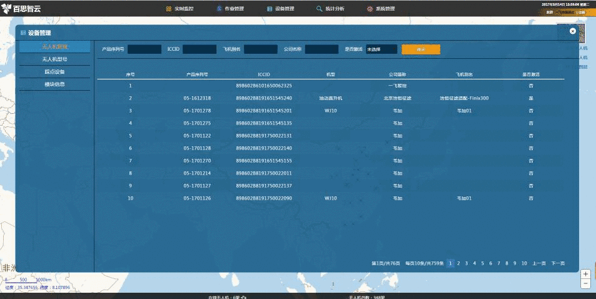Go to next page via 下一页
The width and height of the screenshot is (596, 299).
[558, 263]
